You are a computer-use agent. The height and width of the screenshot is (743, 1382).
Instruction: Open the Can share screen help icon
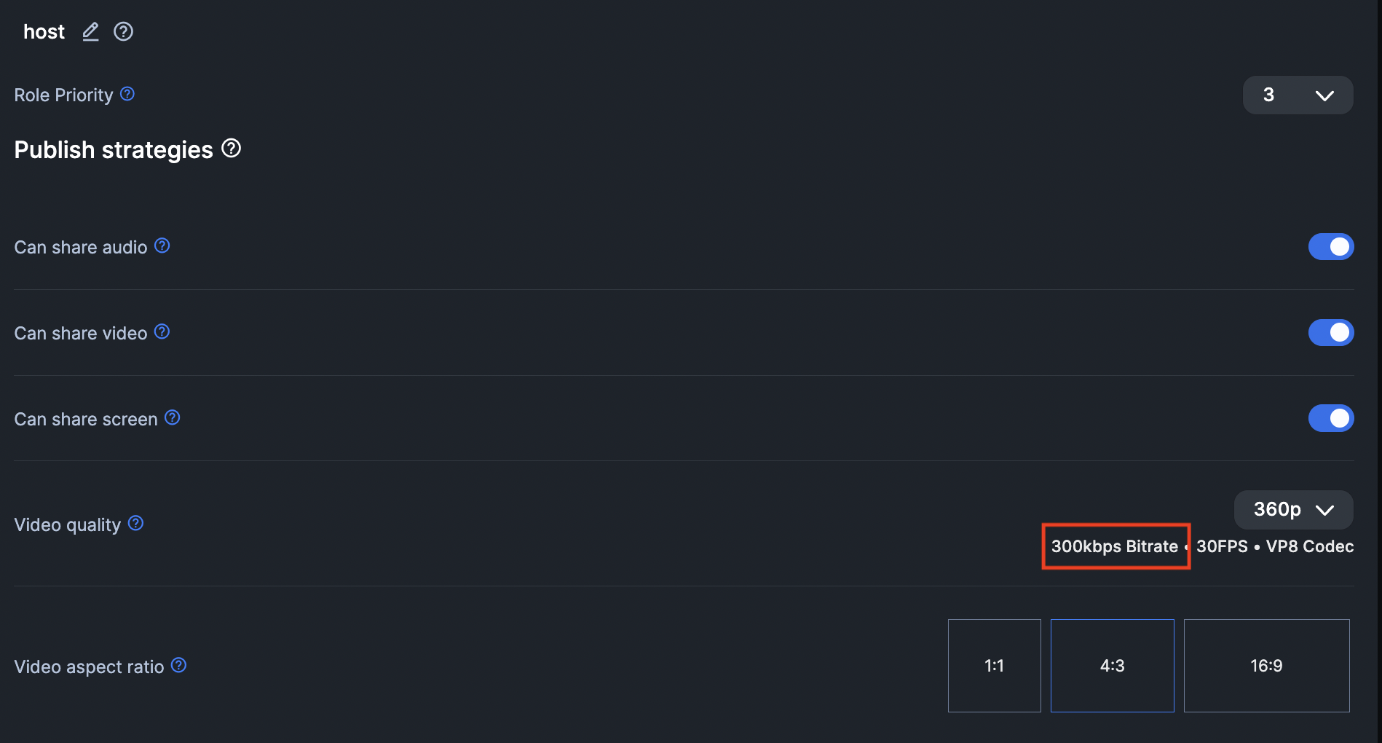coord(173,417)
